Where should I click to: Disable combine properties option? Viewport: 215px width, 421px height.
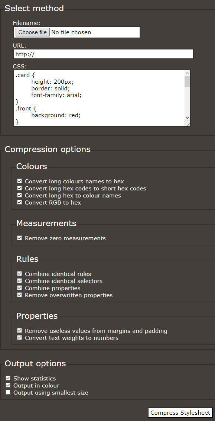(19, 288)
